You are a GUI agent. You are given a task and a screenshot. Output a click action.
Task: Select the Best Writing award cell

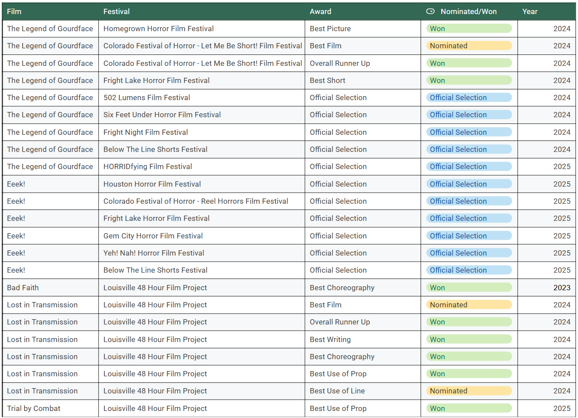pyautogui.click(x=363, y=339)
